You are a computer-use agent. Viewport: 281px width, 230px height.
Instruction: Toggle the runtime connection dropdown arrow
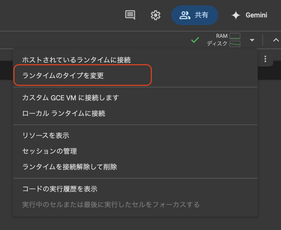click(252, 40)
